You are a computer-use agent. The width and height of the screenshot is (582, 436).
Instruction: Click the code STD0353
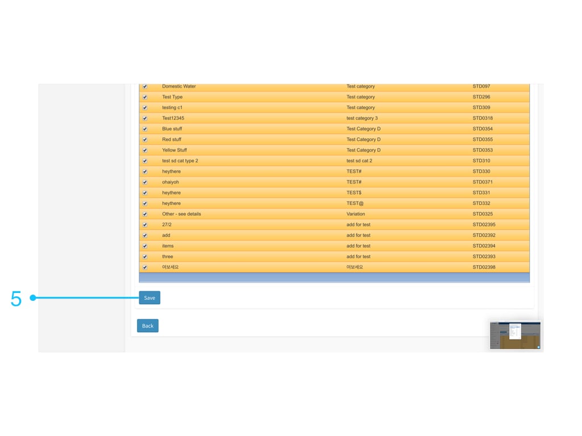point(483,150)
